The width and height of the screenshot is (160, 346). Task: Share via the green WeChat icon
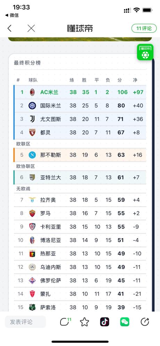click(x=125, y=322)
